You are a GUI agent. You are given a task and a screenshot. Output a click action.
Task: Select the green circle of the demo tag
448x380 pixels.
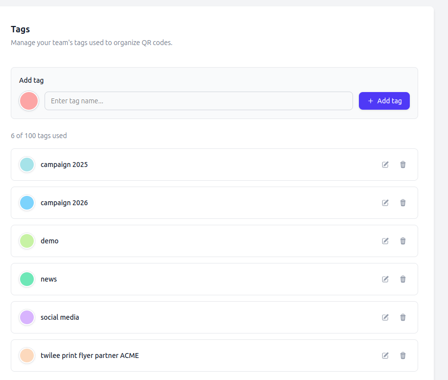[x=27, y=241]
